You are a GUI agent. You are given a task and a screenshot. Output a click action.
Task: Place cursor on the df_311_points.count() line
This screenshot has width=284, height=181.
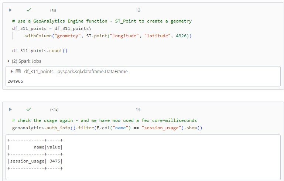pos(40,51)
